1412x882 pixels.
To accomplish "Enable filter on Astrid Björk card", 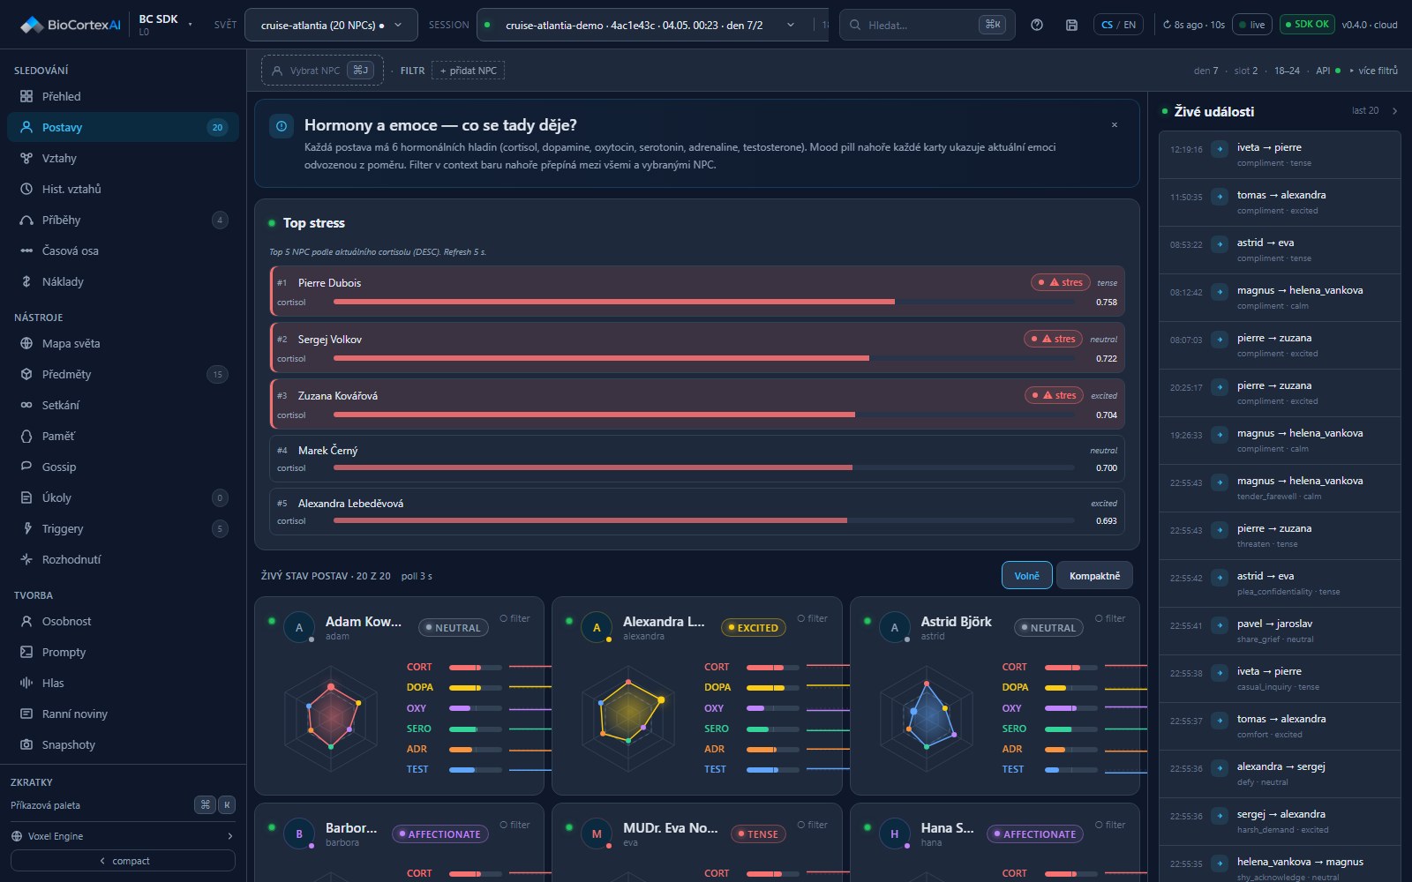I will [x=1110, y=618].
